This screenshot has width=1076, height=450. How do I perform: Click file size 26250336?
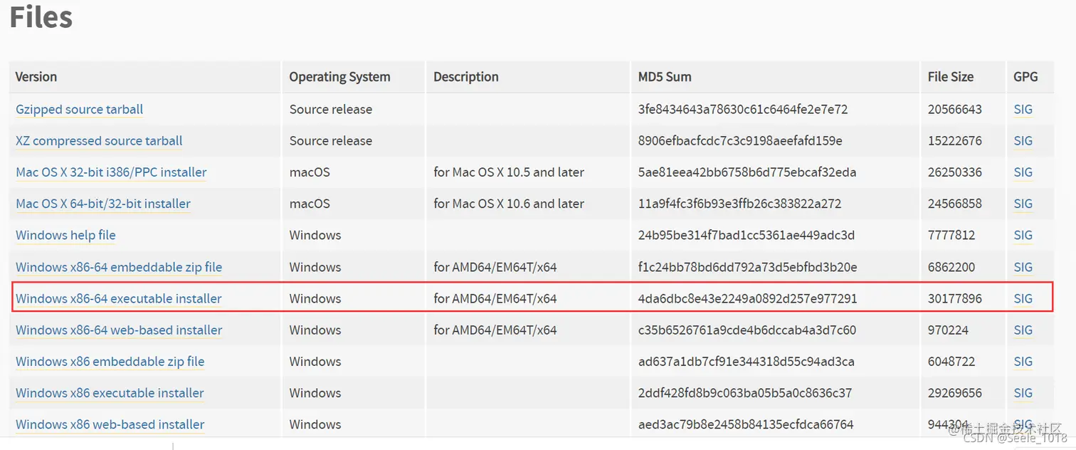[955, 172]
